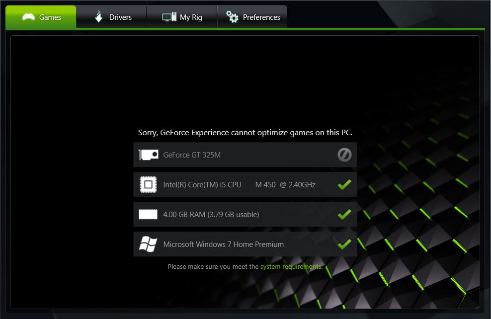The width and height of the screenshot is (491, 319).
Task: Select the 4.00 GB RAM (3.79 GB usable) text
Action: pos(211,215)
